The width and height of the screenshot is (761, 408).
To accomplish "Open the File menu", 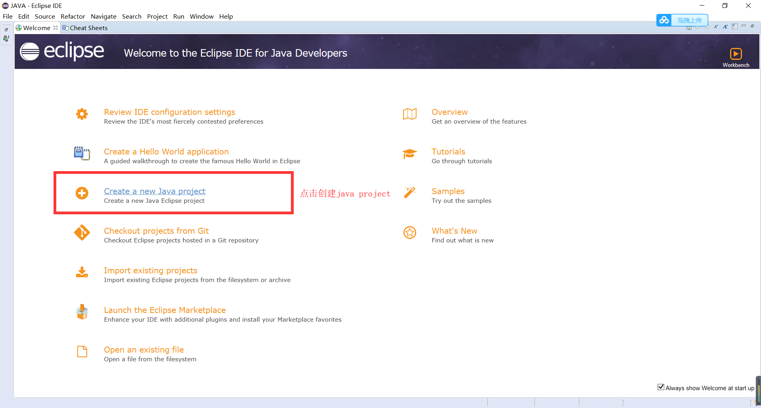I will tap(8, 16).
